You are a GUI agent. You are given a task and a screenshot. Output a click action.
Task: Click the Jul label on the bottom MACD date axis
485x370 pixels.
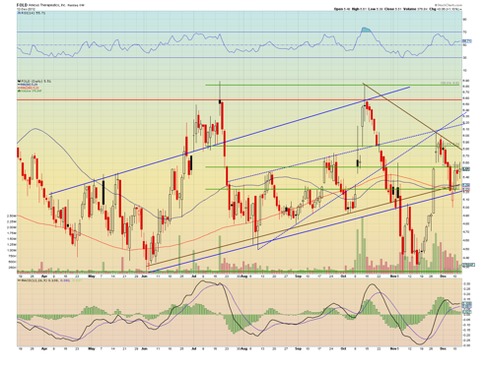click(194, 348)
